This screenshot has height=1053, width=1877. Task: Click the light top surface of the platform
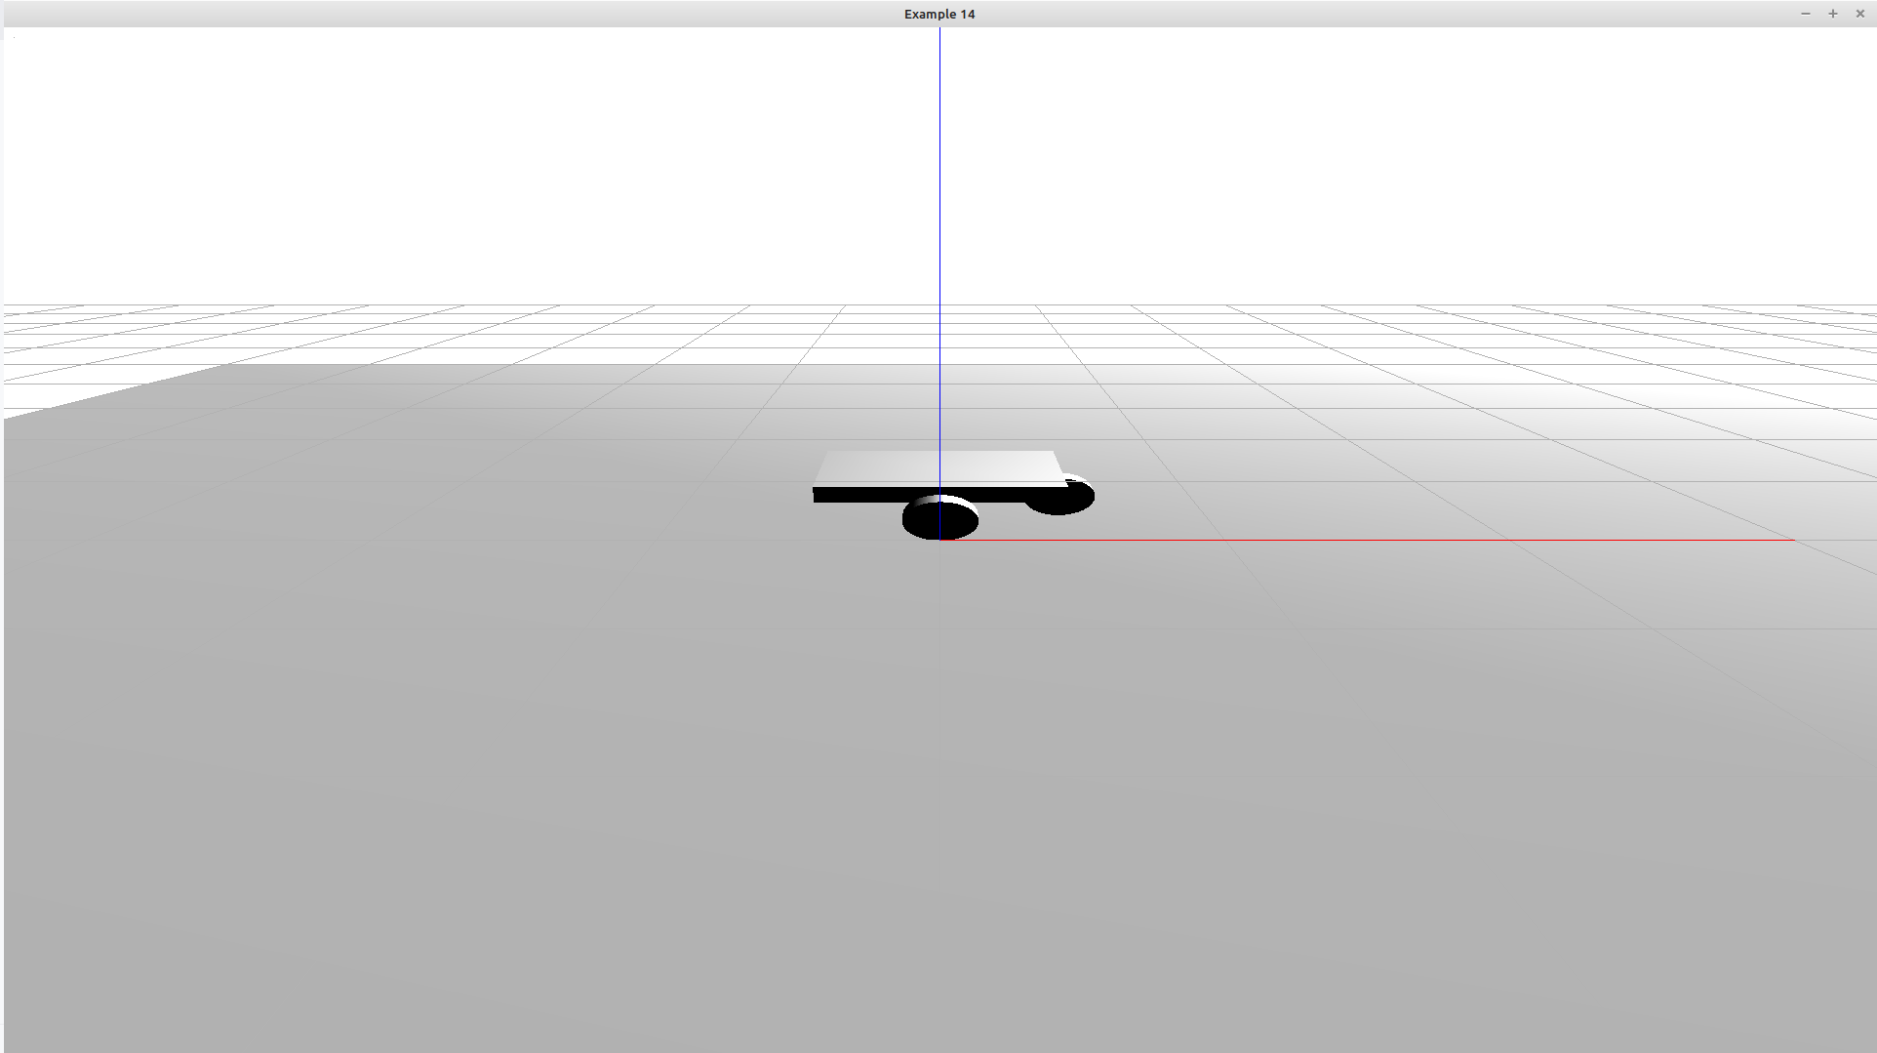[937, 467]
